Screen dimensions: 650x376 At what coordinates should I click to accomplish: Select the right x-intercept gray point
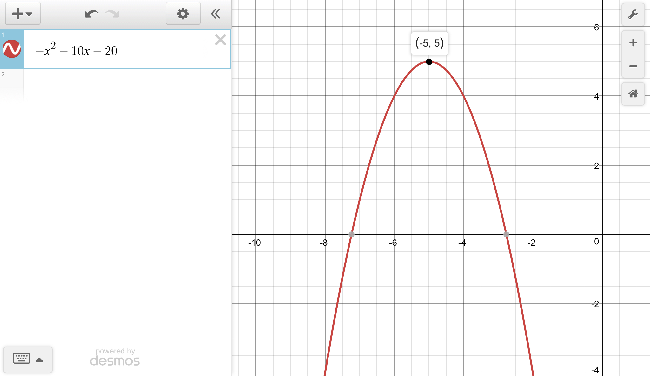(506, 234)
